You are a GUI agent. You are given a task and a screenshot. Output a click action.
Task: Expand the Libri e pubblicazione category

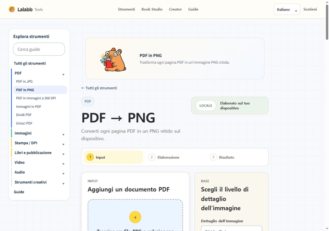point(39,153)
